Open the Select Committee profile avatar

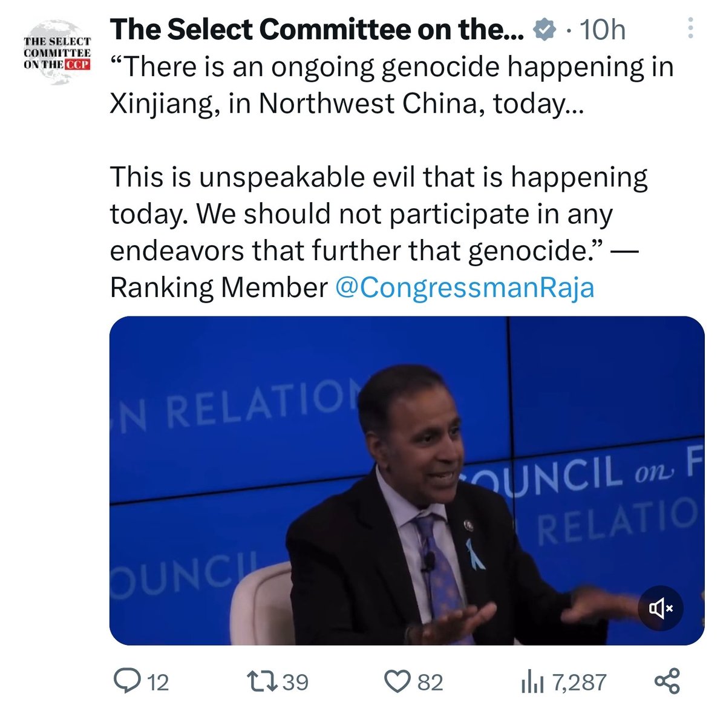coord(56,53)
